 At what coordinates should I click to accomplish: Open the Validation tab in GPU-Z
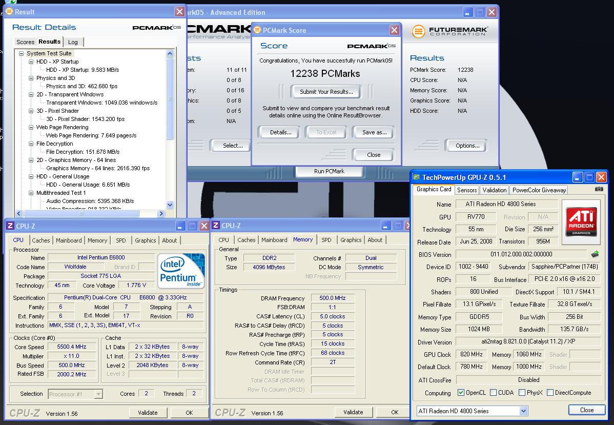click(x=494, y=190)
